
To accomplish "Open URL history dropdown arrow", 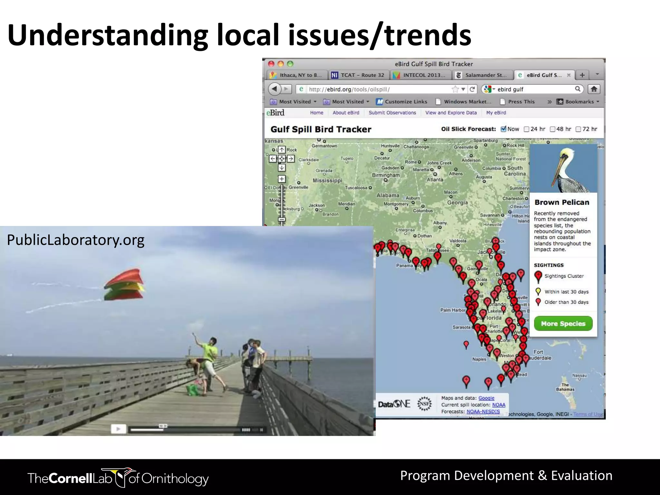I will point(463,89).
